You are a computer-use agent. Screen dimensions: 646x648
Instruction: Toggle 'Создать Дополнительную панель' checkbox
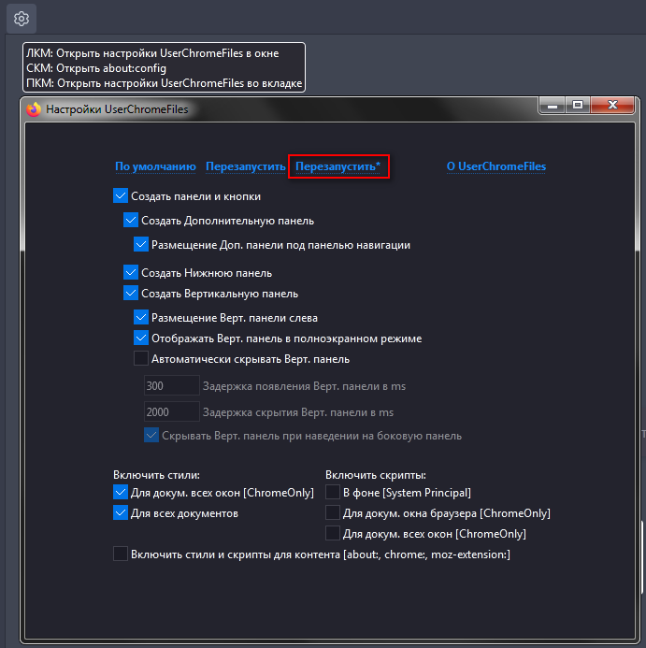tap(131, 220)
